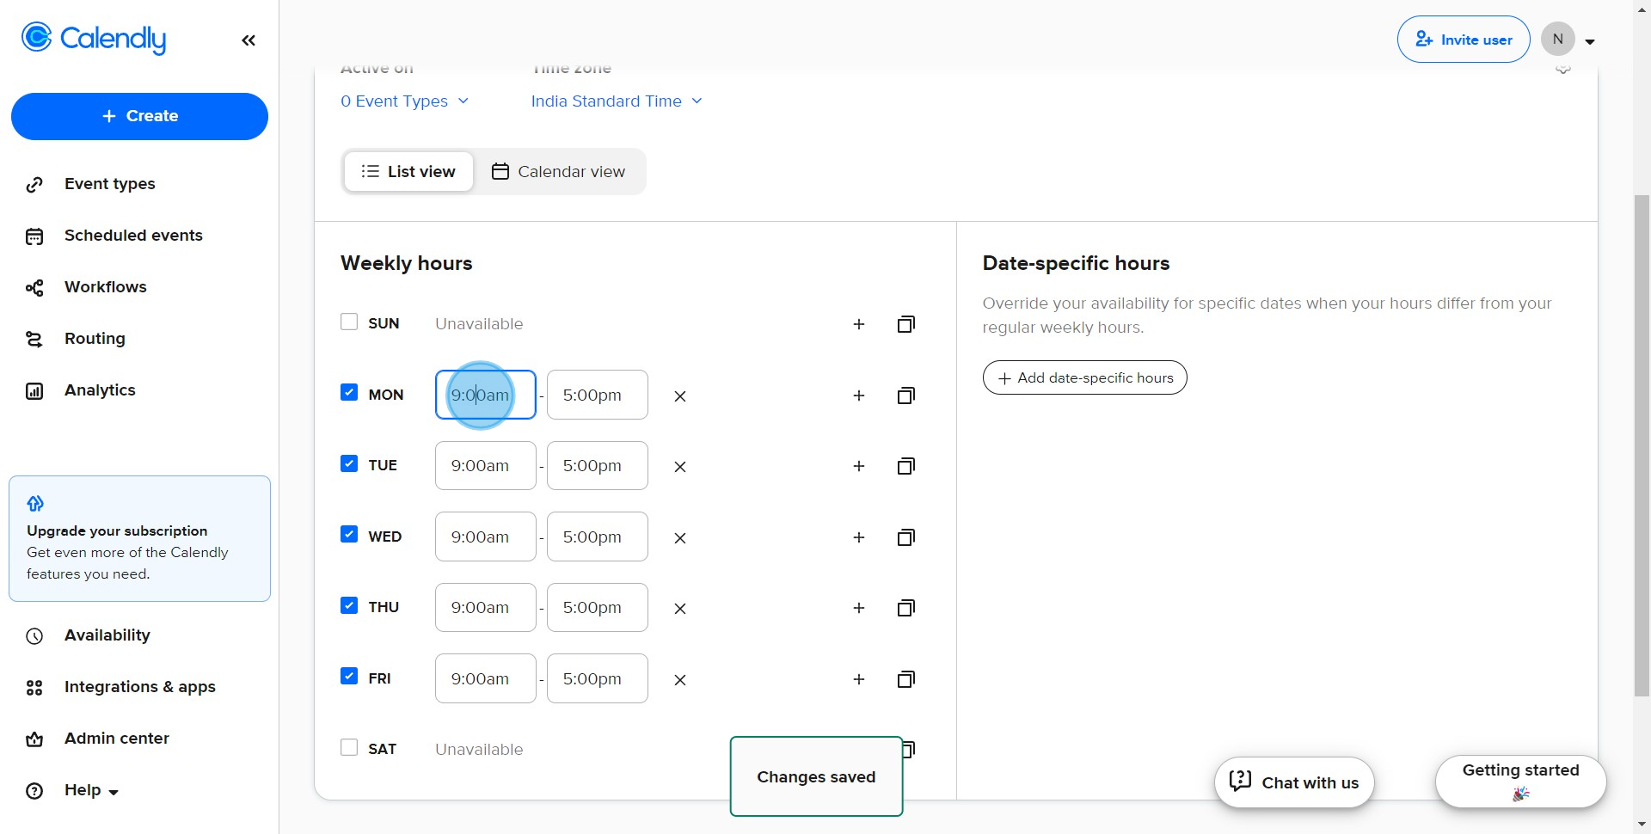Delete Tuesday's time interval
The image size is (1651, 834).
tap(679, 467)
